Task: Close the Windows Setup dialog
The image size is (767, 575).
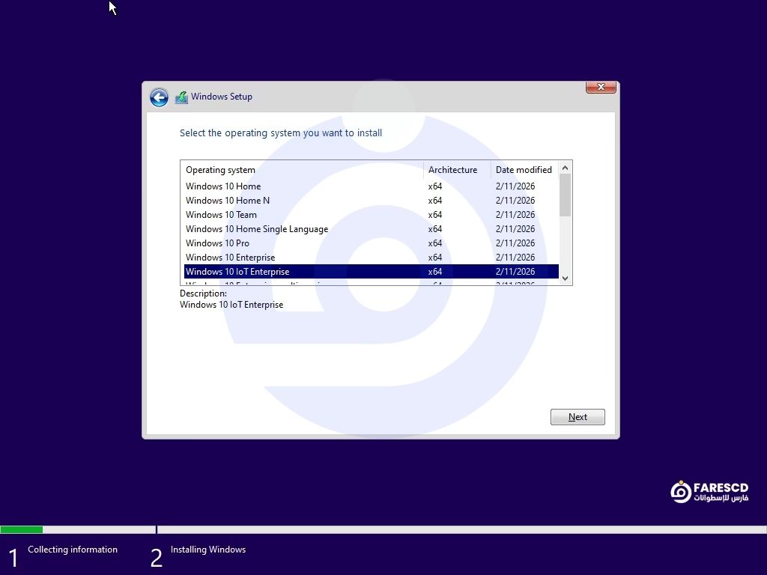Action: point(600,88)
